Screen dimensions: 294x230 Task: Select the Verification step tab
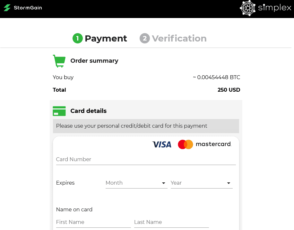tap(173, 38)
